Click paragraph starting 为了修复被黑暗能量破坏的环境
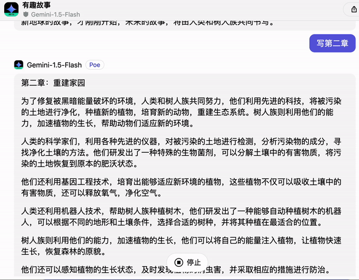Image resolution: width=359 pixels, height=280 pixels. pyautogui.click(x=181, y=112)
